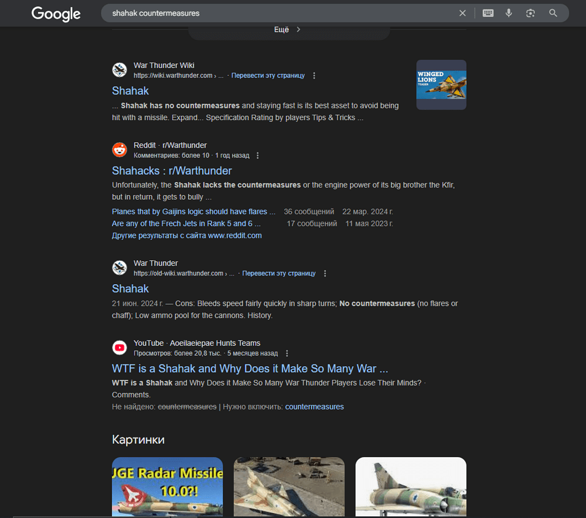Click the YouTube favicon

(120, 347)
